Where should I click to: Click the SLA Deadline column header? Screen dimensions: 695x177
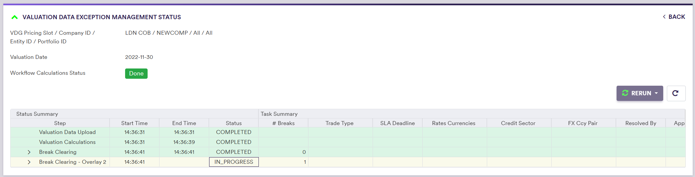(x=397, y=123)
